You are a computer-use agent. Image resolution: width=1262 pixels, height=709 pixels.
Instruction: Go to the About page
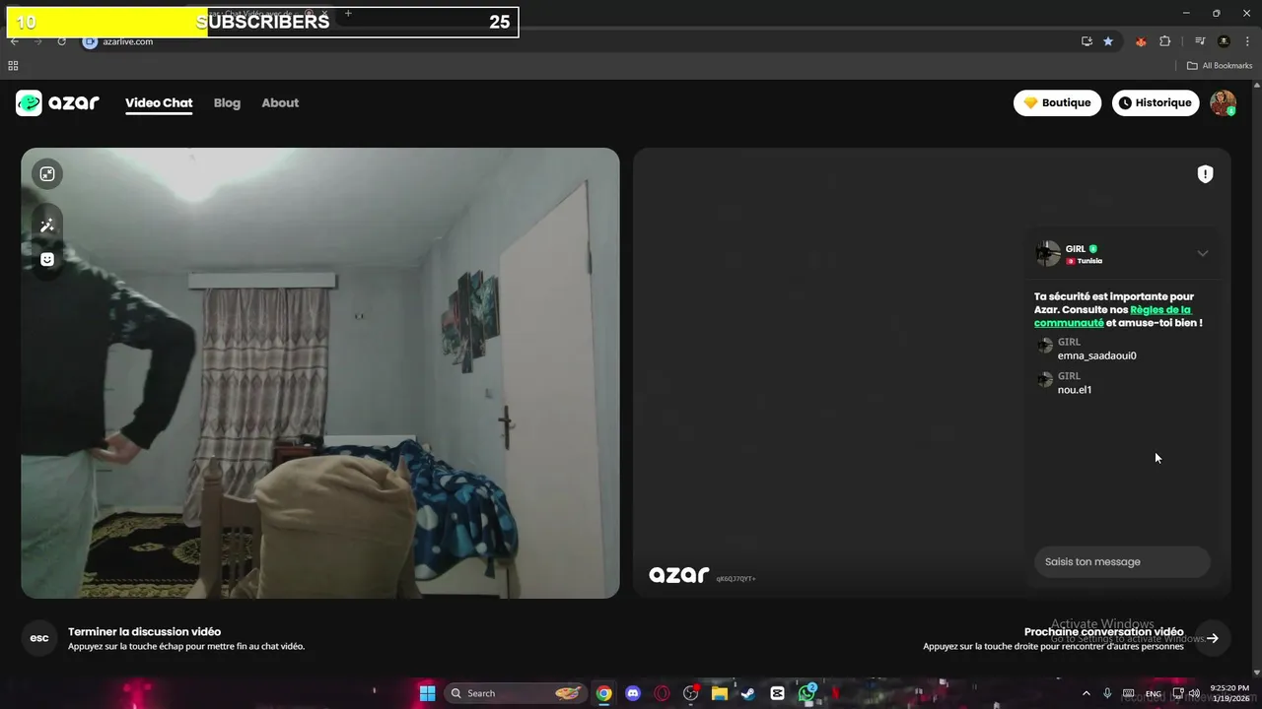(x=280, y=102)
